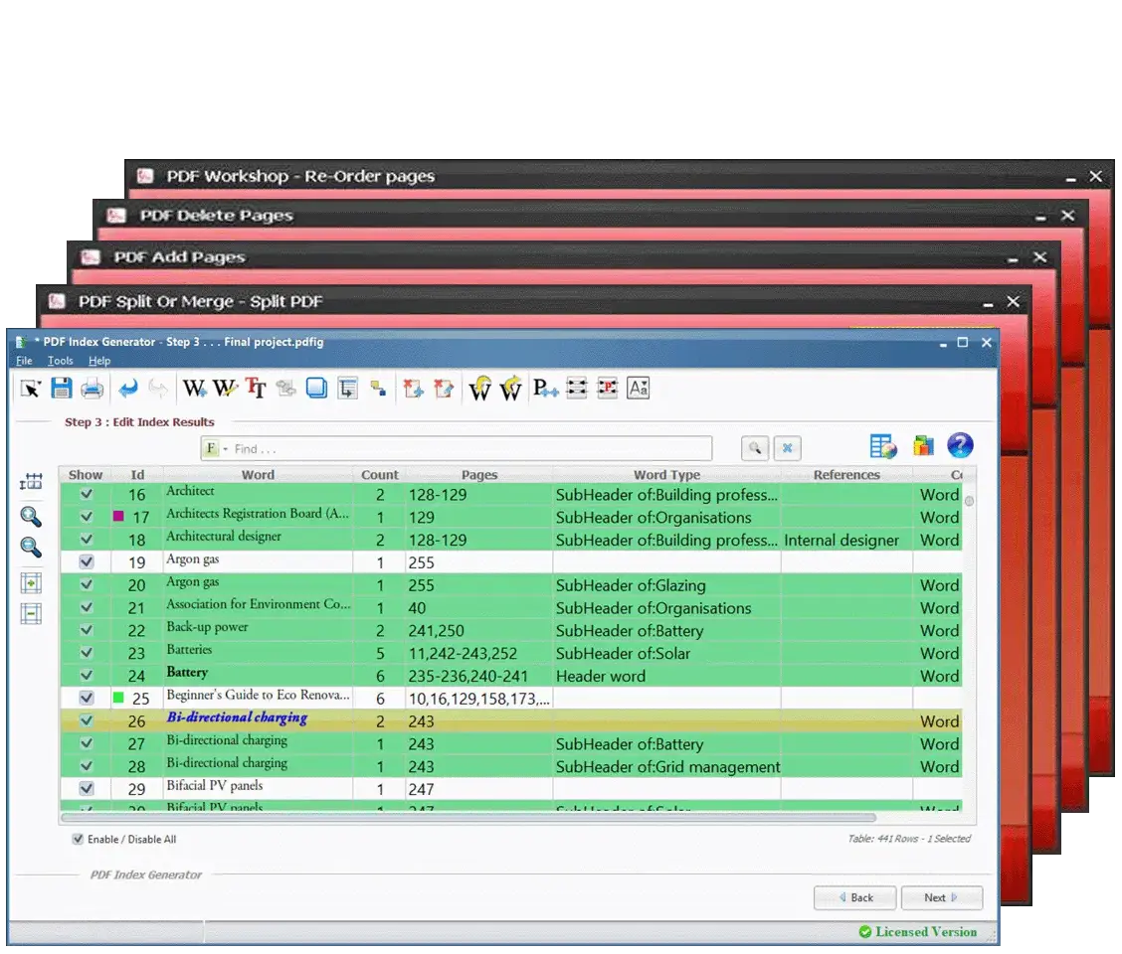Viewport: 1122px width, 954px height.
Task: Click the list with arrow toolbar icon
Action: pyautogui.click(x=348, y=389)
